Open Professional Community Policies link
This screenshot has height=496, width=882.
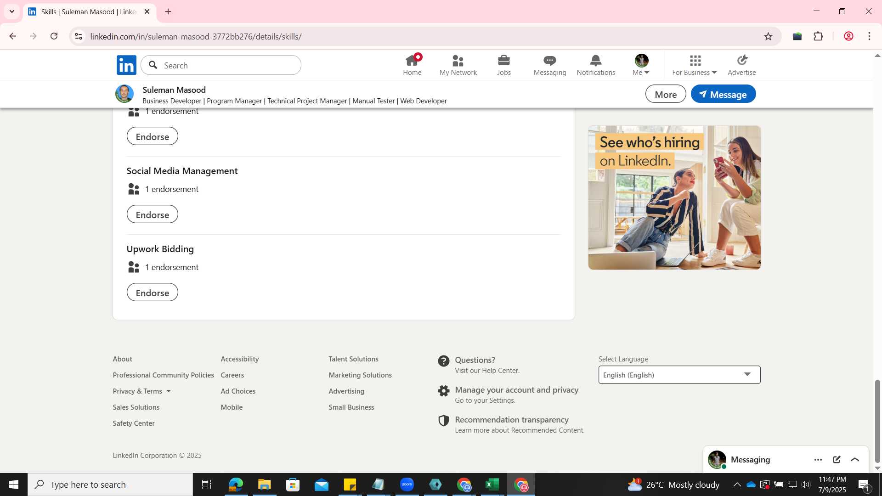tap(163, 375)
